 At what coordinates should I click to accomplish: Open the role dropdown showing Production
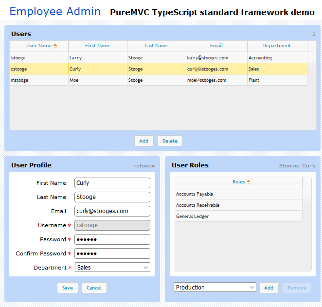click(x=215, y=287)
